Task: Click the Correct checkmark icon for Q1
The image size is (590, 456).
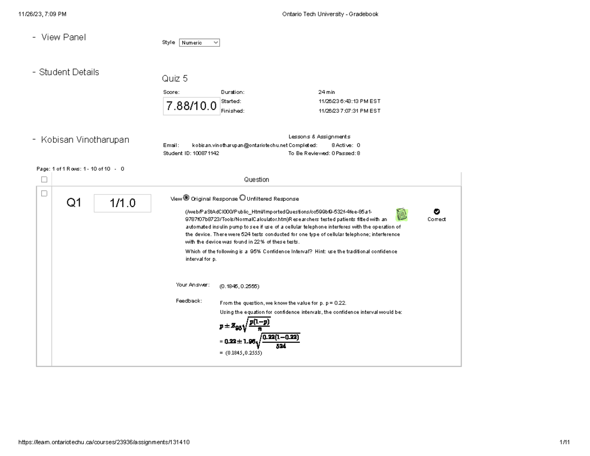Action: click(437, 211)
